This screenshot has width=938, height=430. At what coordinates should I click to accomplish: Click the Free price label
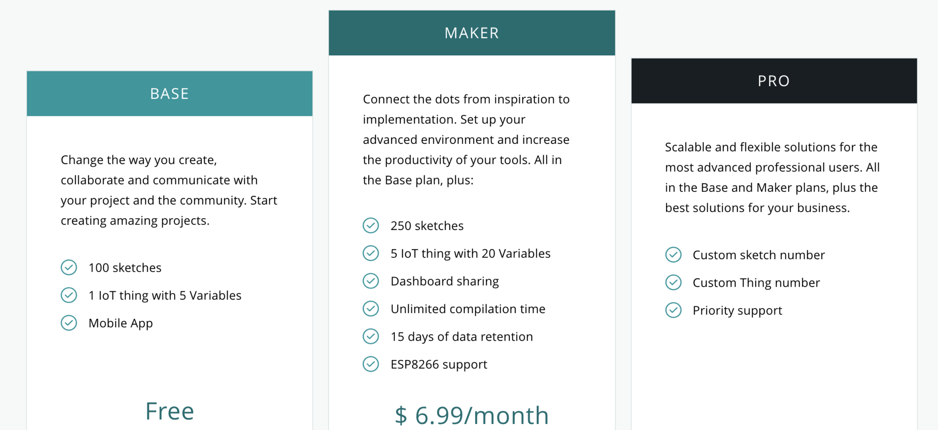coord(169,411)
